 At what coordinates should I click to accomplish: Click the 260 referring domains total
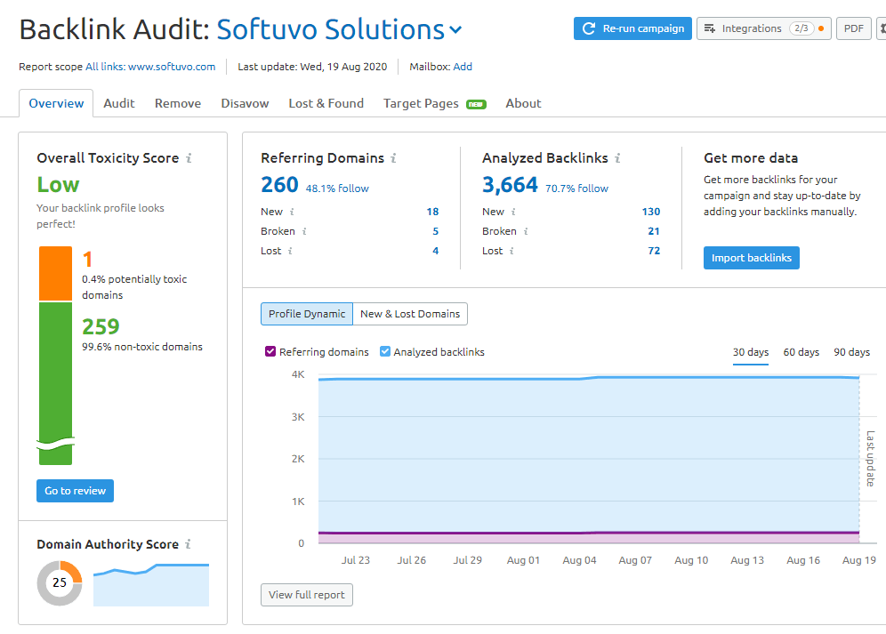(279, 185)
